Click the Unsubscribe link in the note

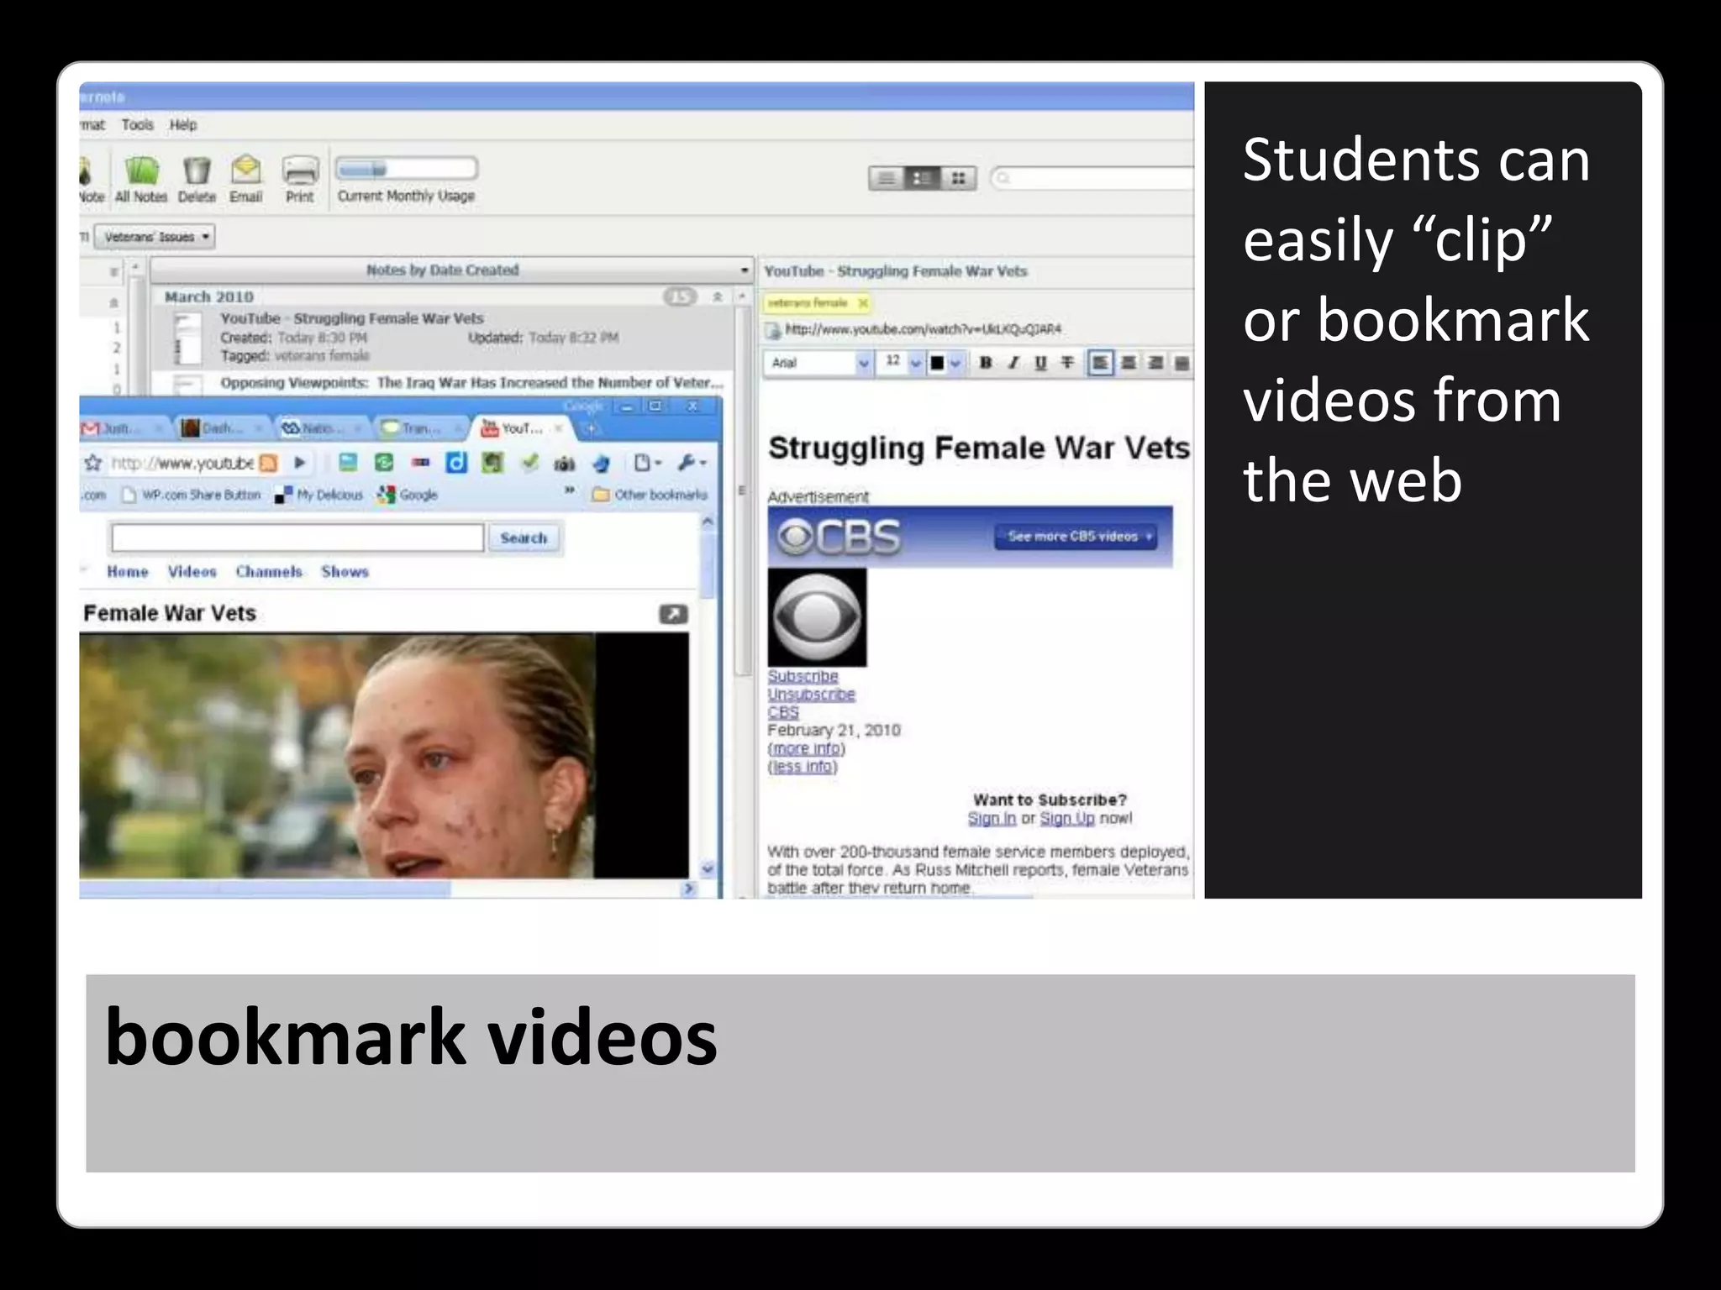pos(811,695)
